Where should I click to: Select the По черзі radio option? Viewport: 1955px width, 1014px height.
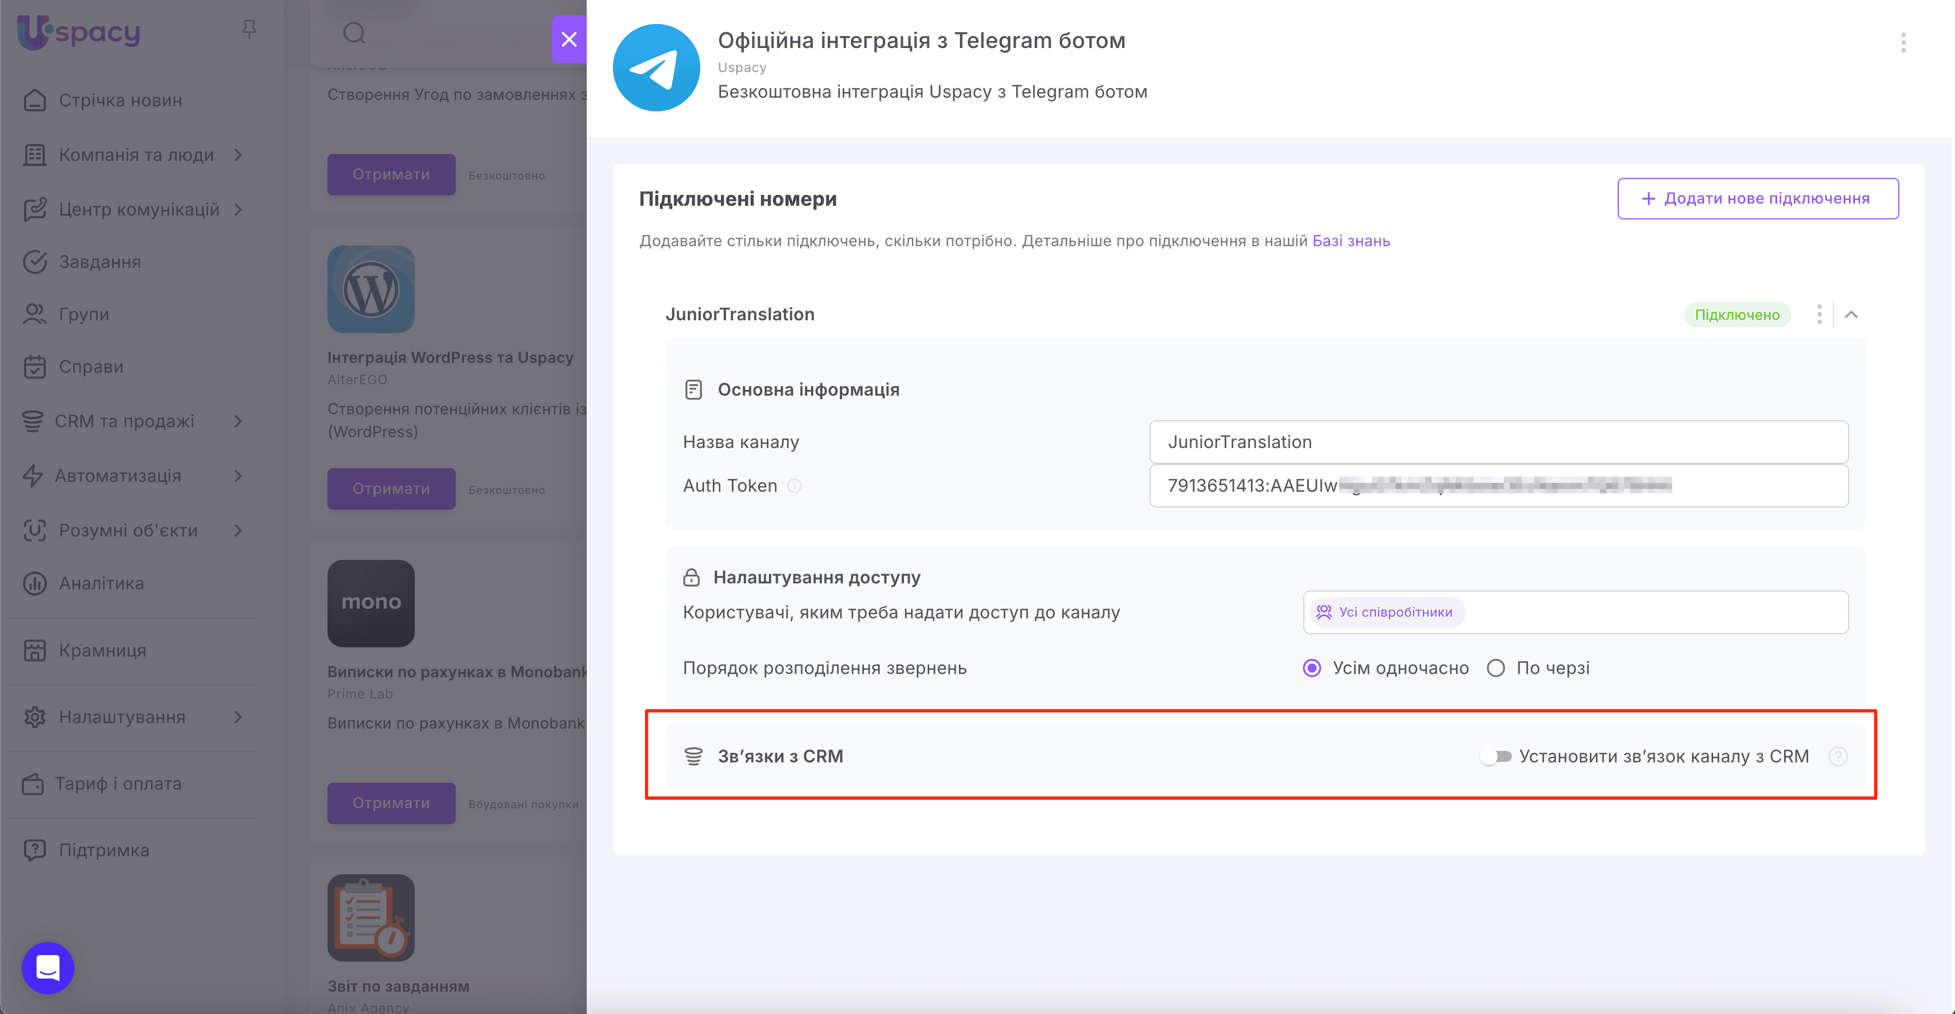coord(1496,668)
